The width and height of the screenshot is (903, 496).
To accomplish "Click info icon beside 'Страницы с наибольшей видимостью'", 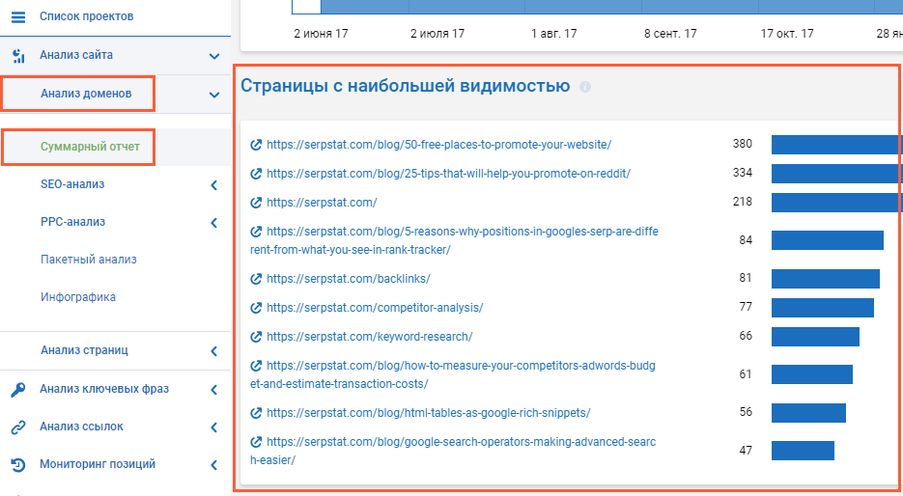I will [585, 87].
